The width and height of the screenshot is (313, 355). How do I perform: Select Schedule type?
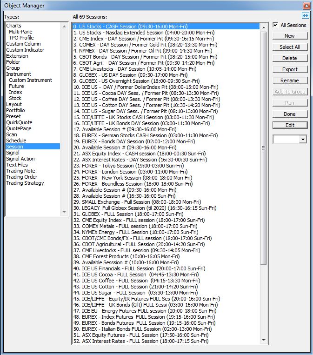pos(16,141)
